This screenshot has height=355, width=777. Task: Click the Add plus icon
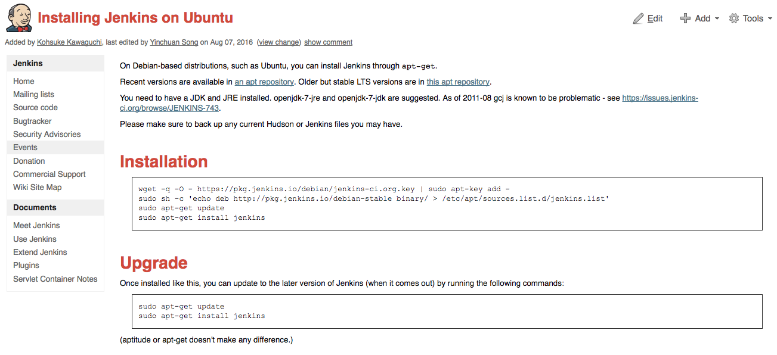click(685, 18)
